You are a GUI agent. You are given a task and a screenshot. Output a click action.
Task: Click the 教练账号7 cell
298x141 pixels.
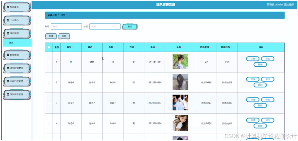pyautogui.click(x=206, y=103)
